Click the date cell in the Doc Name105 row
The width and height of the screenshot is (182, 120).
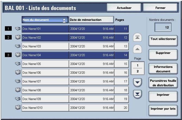pos(92,64)
